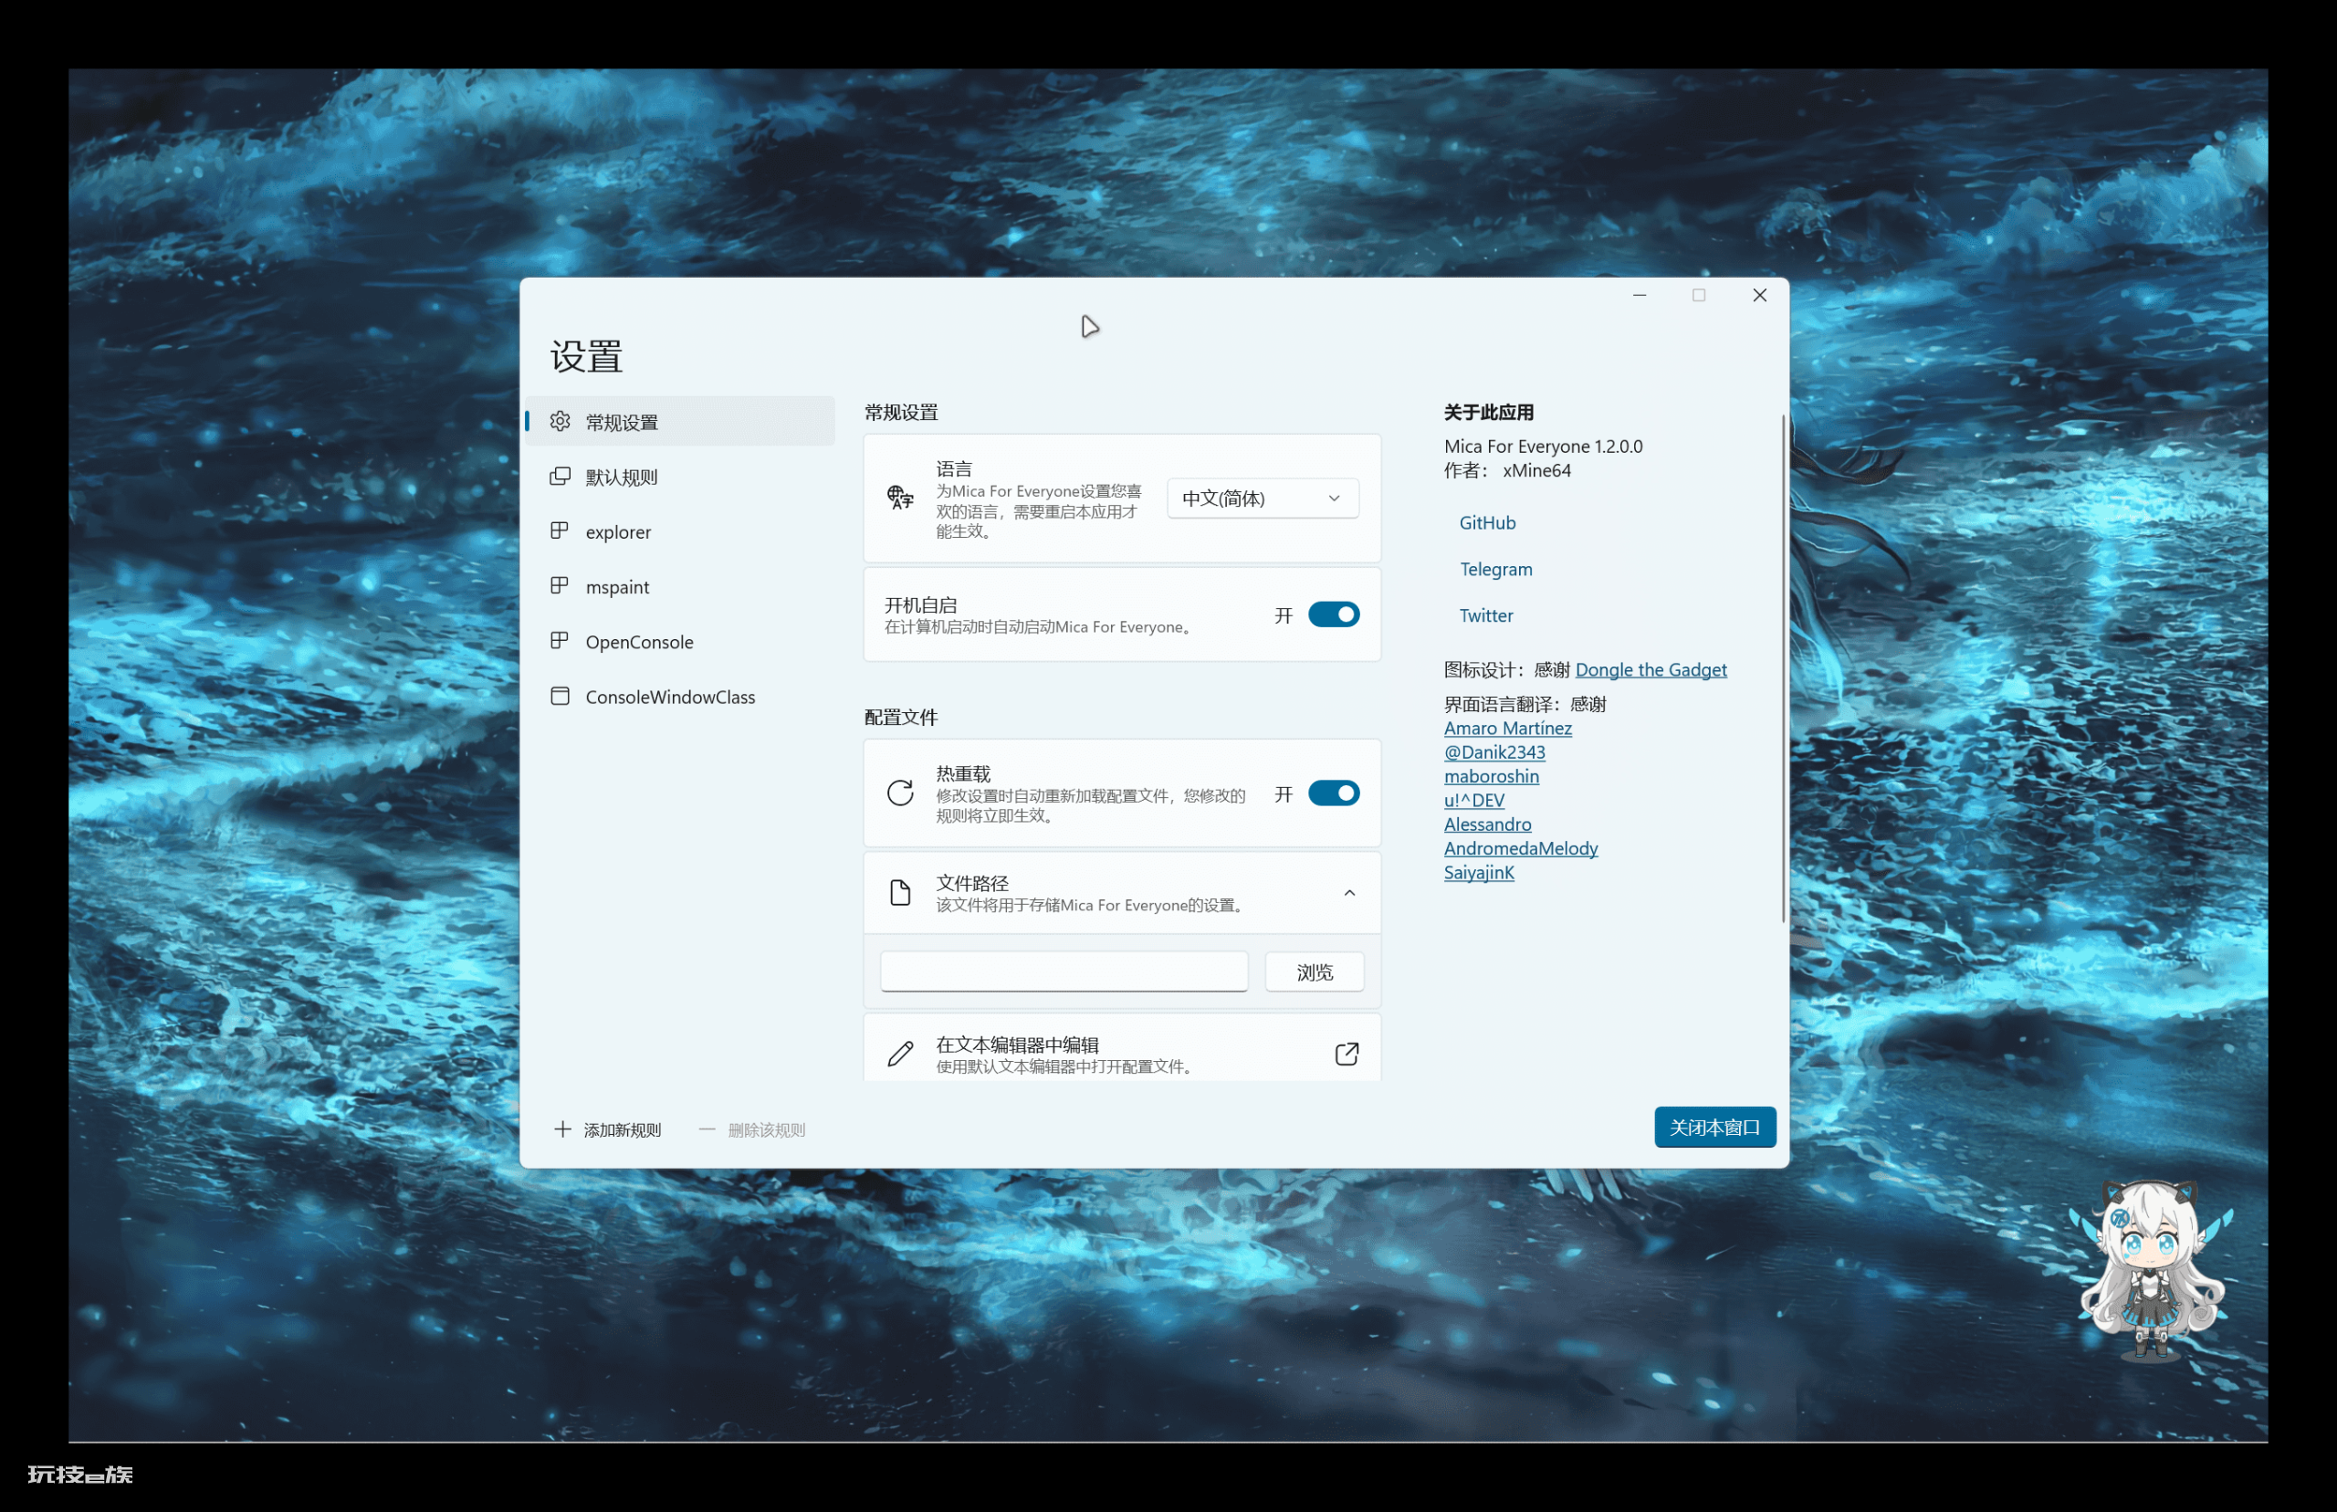Open the ConsoleWindowClass rule
Image resolution: width=2337 pixels, height=1512 pixels.
click(680, 696)
